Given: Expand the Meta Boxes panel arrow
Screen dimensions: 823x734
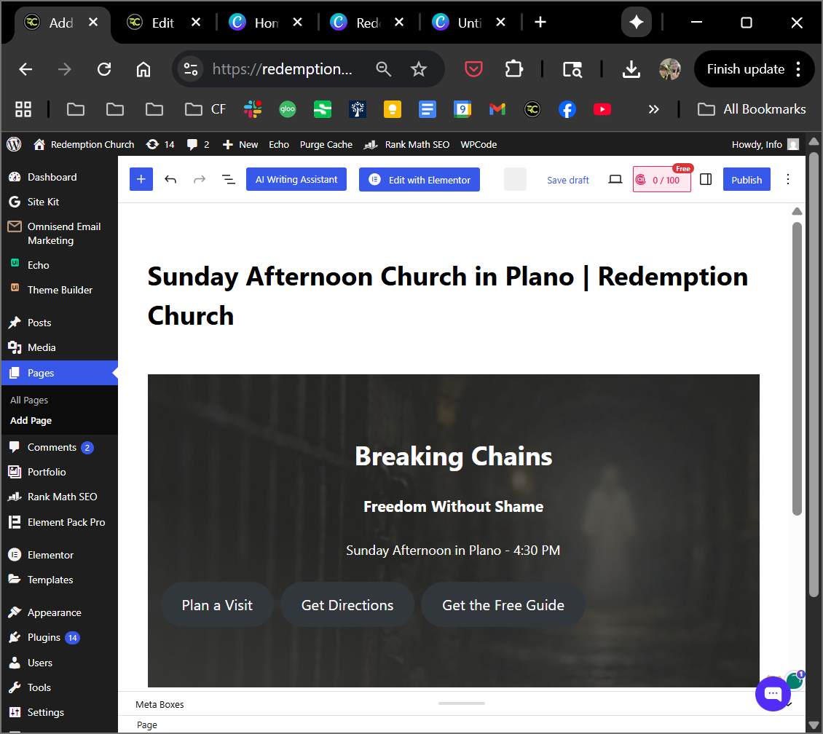Looking at the screenshot, I should (789, 704).
